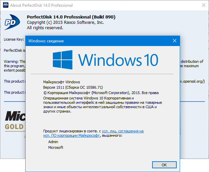
Task: Click the "All rights reserved." text
Action: 45,28
